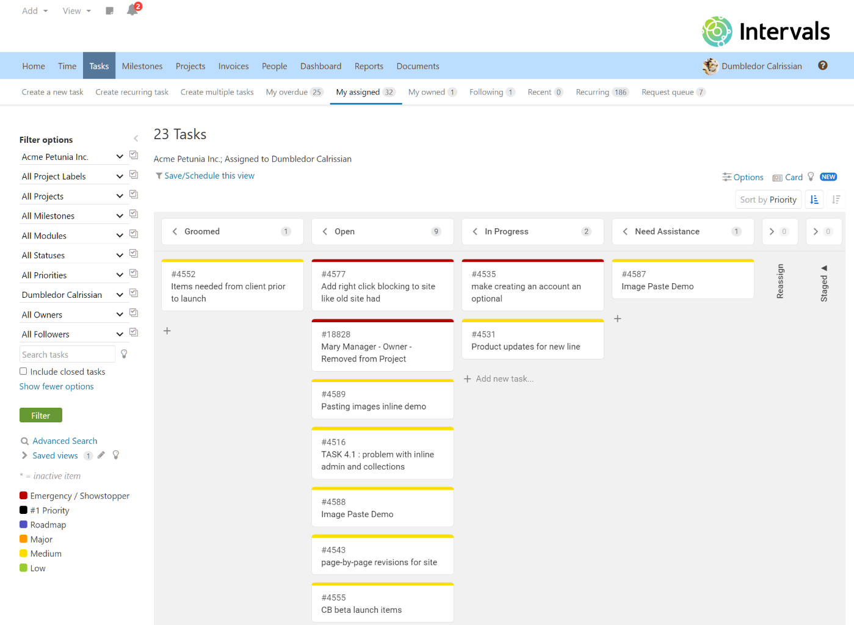Open the Add menu dropdown
This screenshot has height=625, width=854.
point(35,11)
